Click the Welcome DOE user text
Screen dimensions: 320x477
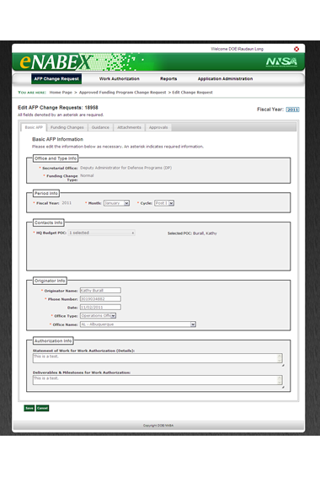point(237,49)
